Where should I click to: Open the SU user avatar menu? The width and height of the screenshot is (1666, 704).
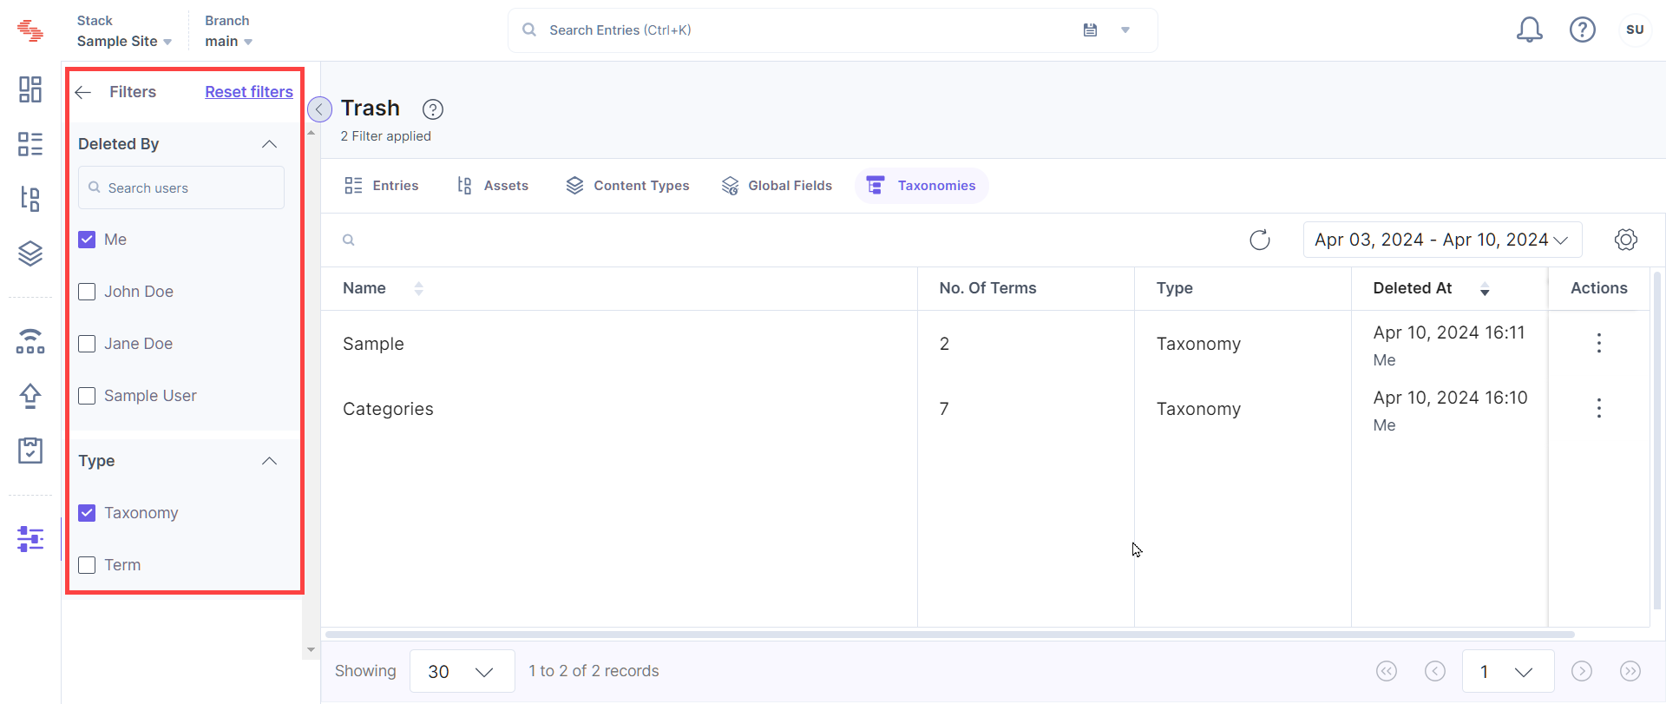(x=1635, y=30)
